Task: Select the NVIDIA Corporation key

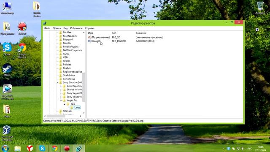Action: click(x=73, y=50)
